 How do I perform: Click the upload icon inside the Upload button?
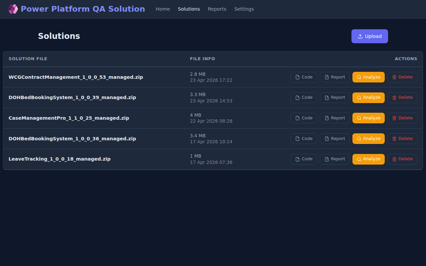click(360, 36)
